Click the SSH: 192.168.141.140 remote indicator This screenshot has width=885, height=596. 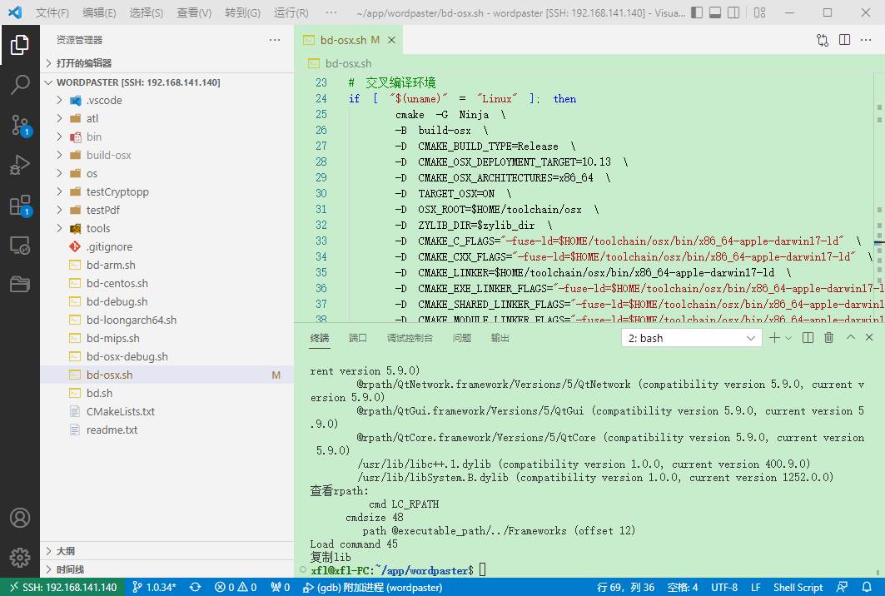[x=62, y=587]
